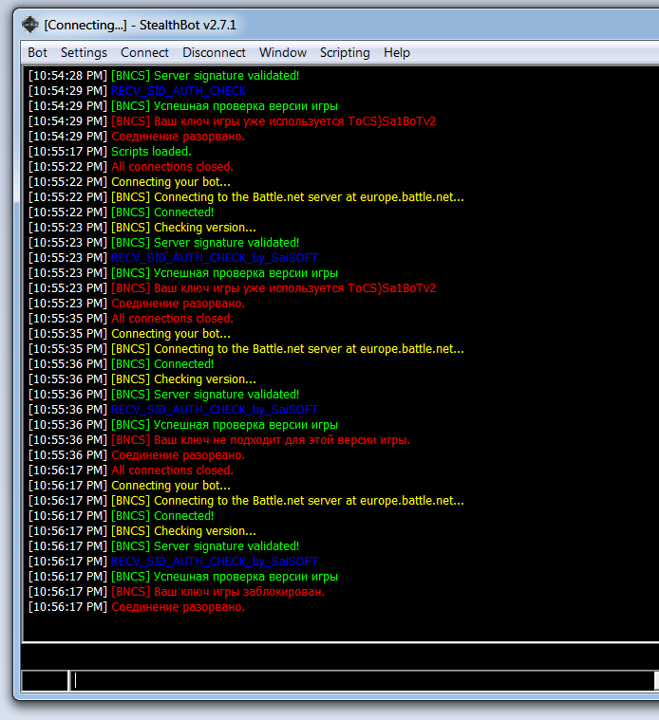Image resolution: width=659 pixels, height=720 pixels.
Task: Click the 10:55:36 PM 'Server signature validated!' line
Action: tap(163, 395)
